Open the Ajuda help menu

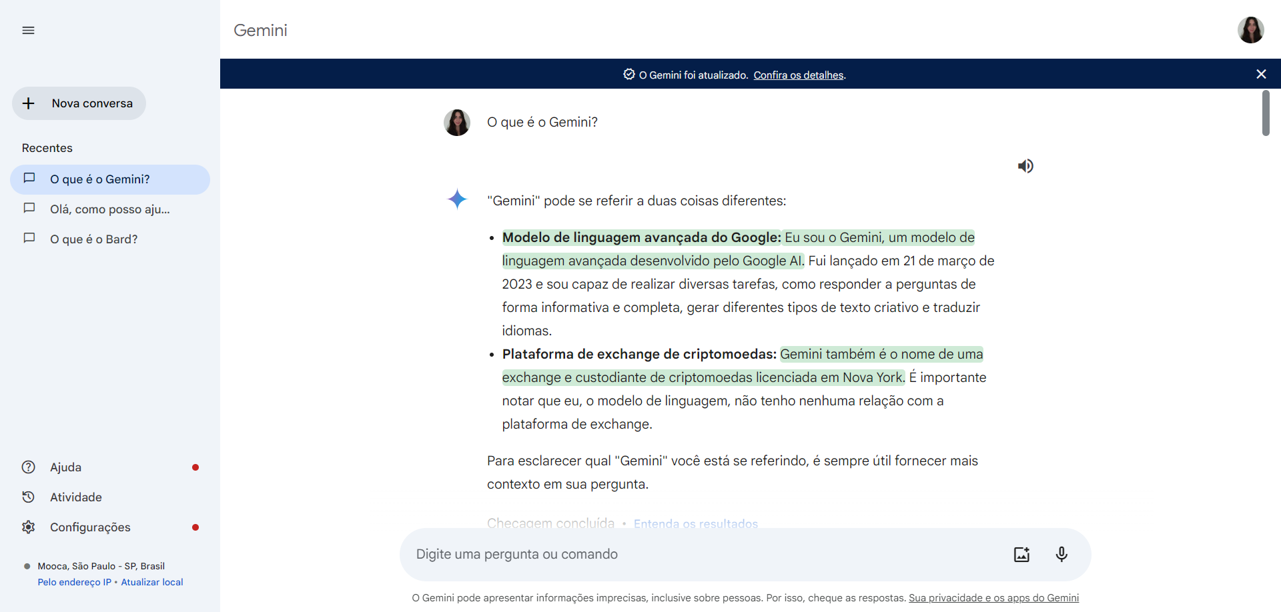coord(110,467)
